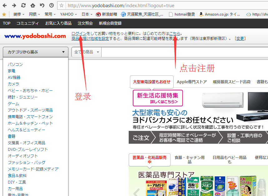Expand the 网银 bookmarks folder
Screen dimensions: 268x196
click(x=34, y=14)
